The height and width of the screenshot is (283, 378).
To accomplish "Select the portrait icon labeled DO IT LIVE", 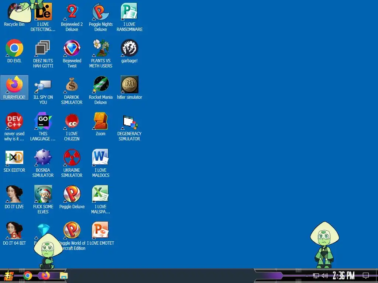I will coord(14,197).
